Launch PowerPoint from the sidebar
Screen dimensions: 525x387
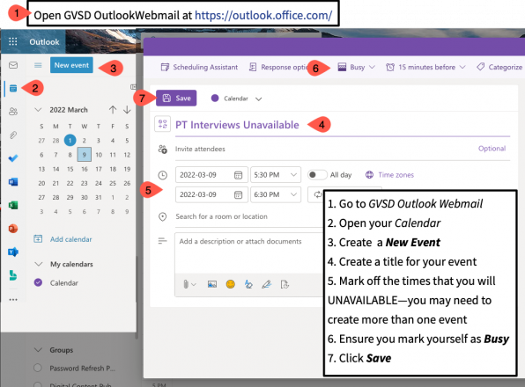point(13,229)
